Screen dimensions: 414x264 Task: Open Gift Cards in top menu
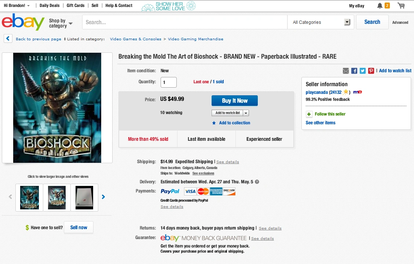[x=76, y=5]
